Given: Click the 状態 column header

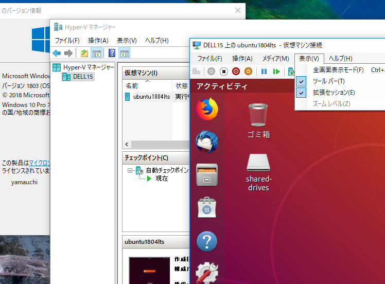Looking at the screenshot, I should (x=182, y=86).
